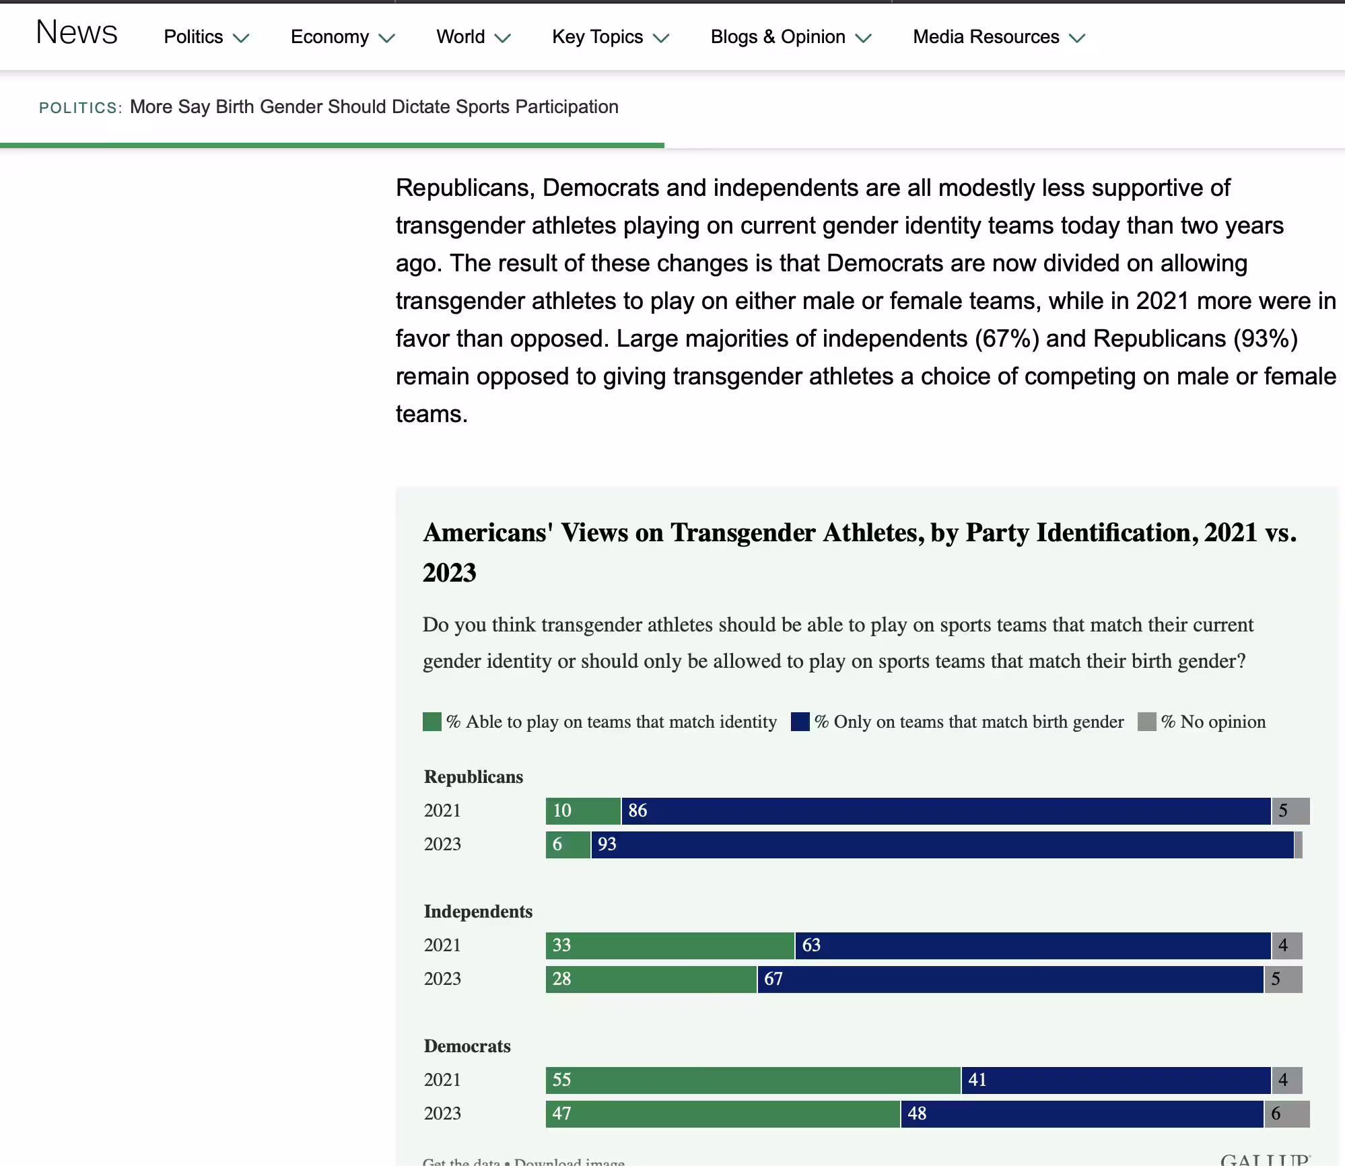1345x1166 pixels.
Task: Expand the Economy chevron arrow
Action: pyautogui.click(x=386, y=38)
